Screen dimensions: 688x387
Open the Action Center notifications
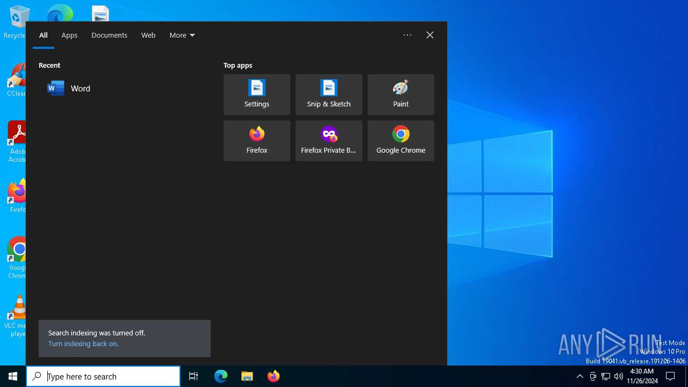tap(670, 376)
